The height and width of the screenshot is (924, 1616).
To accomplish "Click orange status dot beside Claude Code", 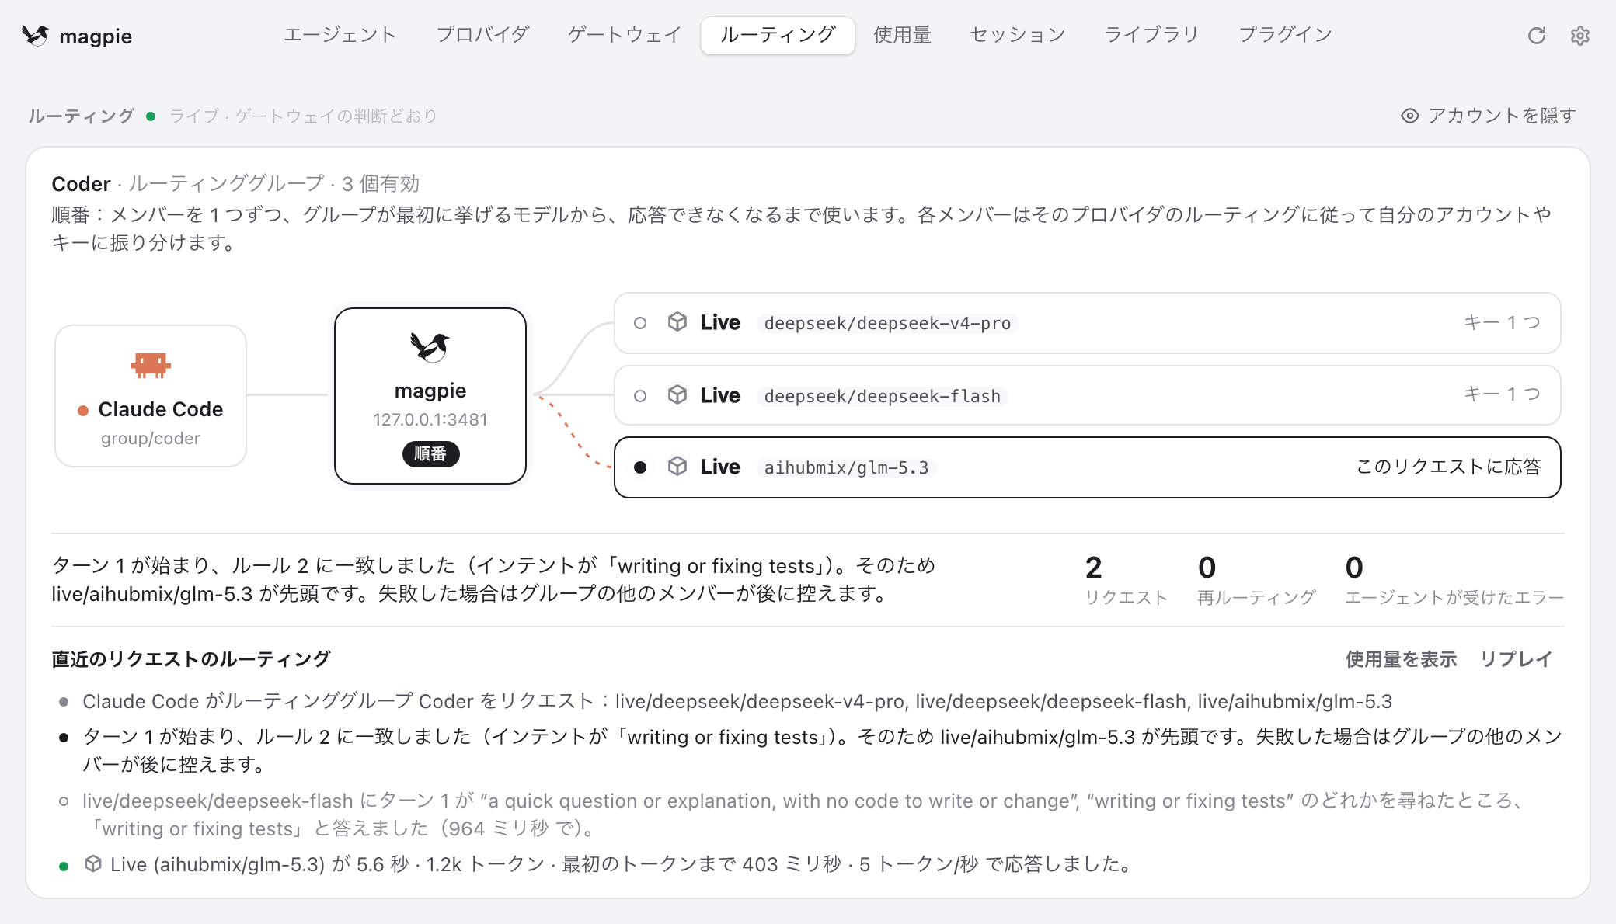I will tap(83, 411).
